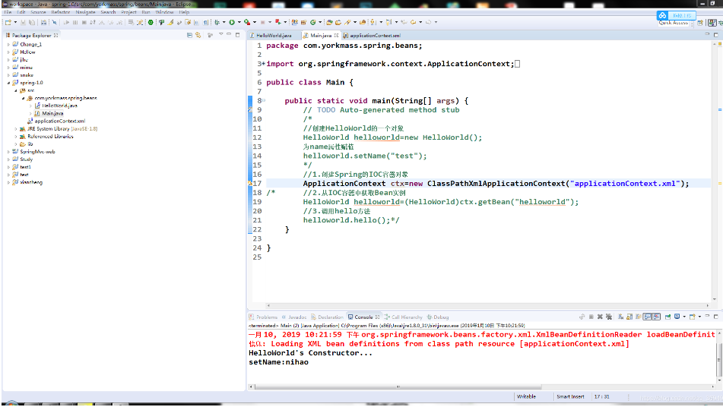The image size is (723, 407).
Task: Click the Referenced Libraries icon
Action: tap(22, 137)
